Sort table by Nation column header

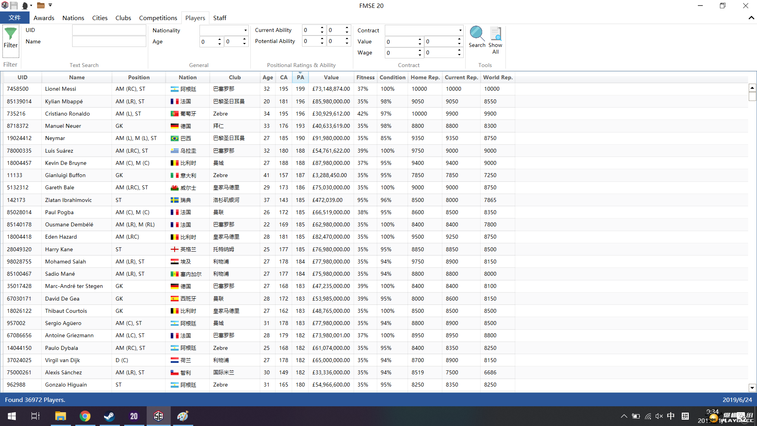tap(188, 77)
